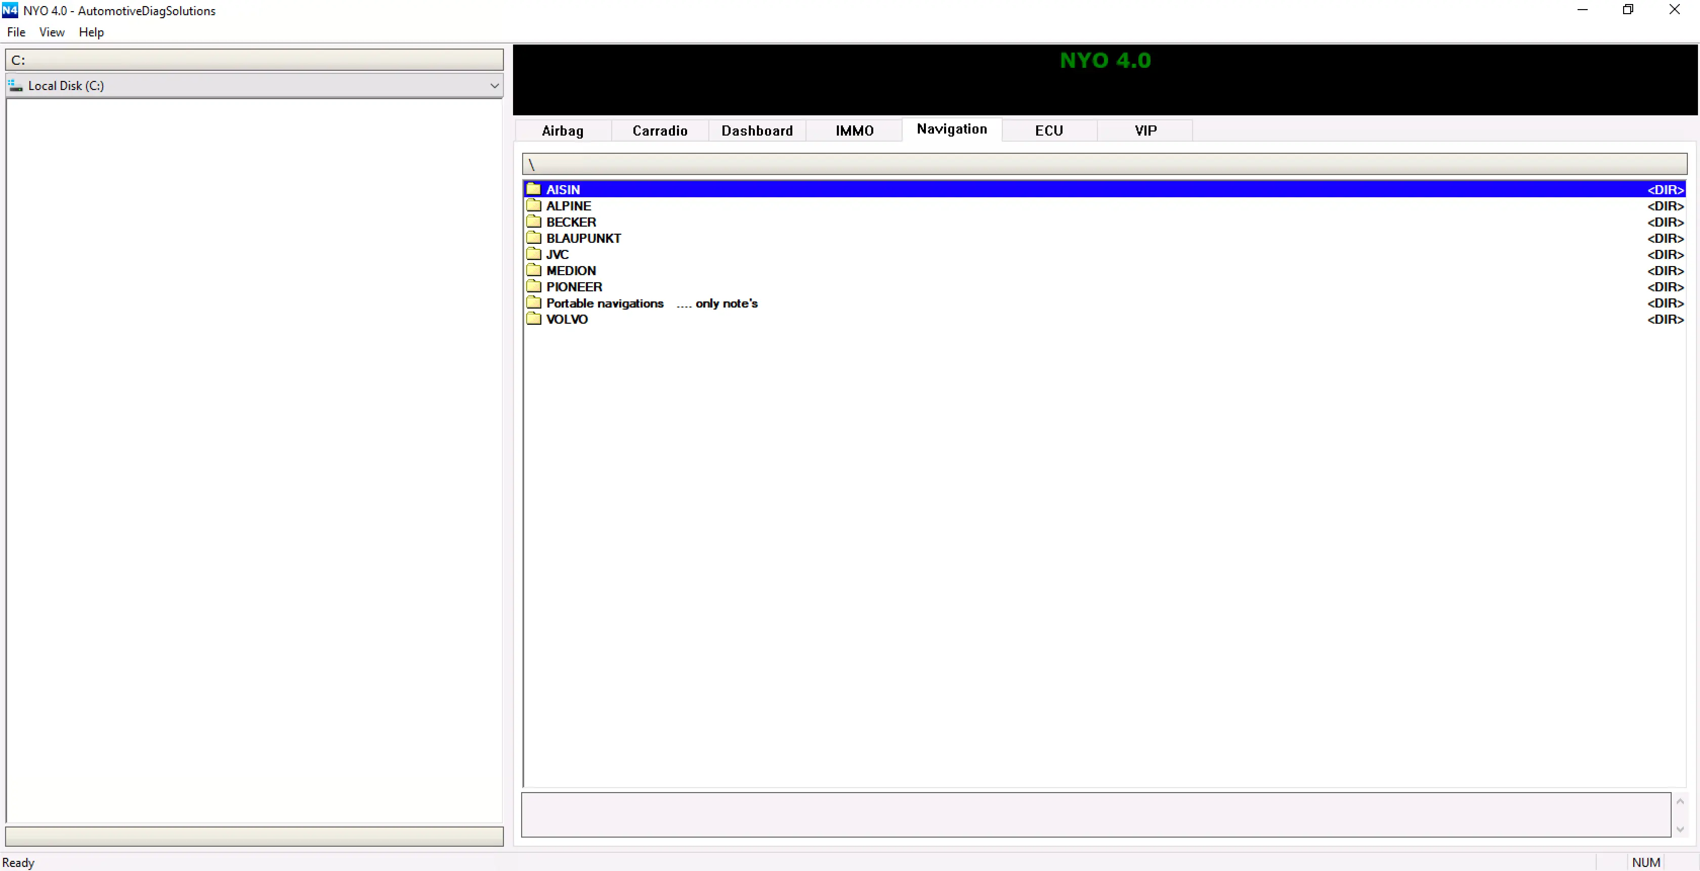The width and height of the screenshot is (1700, 871).
Task: Click the C: path field
Action: coord(254,60)
